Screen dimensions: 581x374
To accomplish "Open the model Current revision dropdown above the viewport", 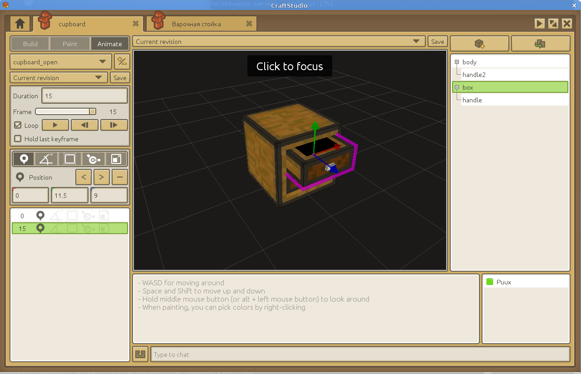I will point(279,42).
